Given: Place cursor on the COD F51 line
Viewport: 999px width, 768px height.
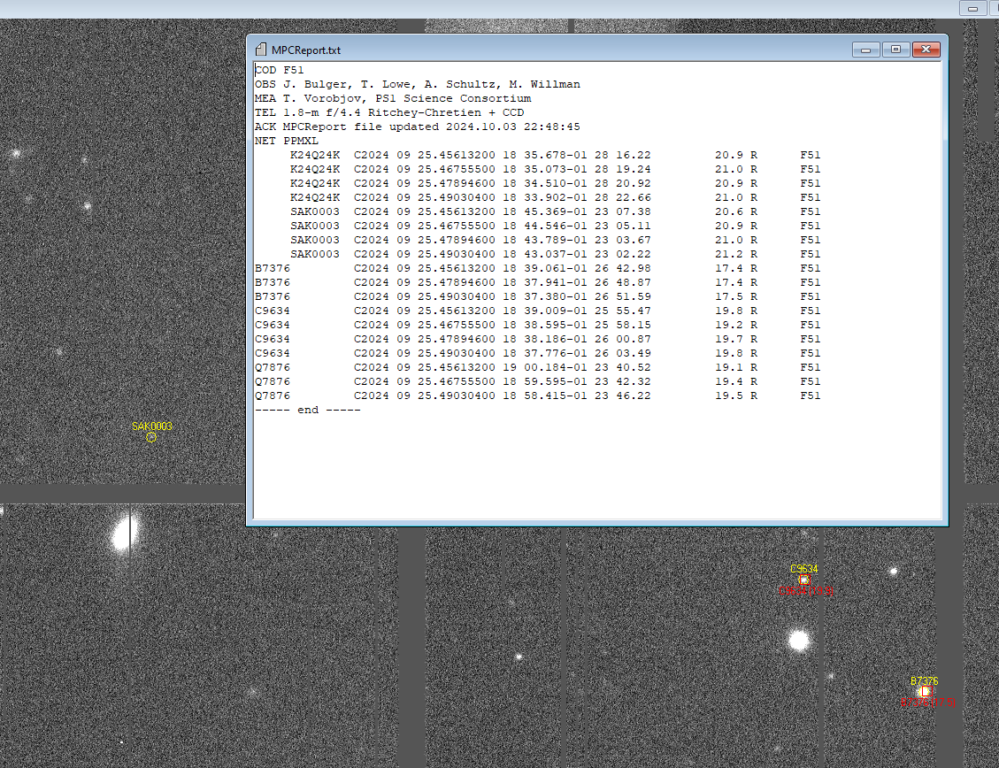Looking at the screenshot, I should (280, 70).
